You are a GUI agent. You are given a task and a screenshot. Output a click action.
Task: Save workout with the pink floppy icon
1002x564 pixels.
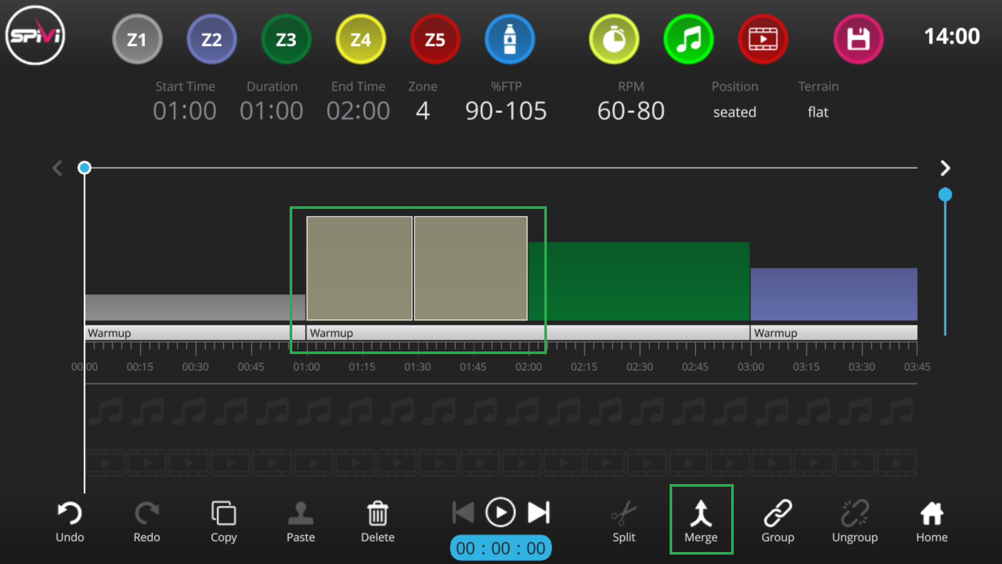click(858, 39)
